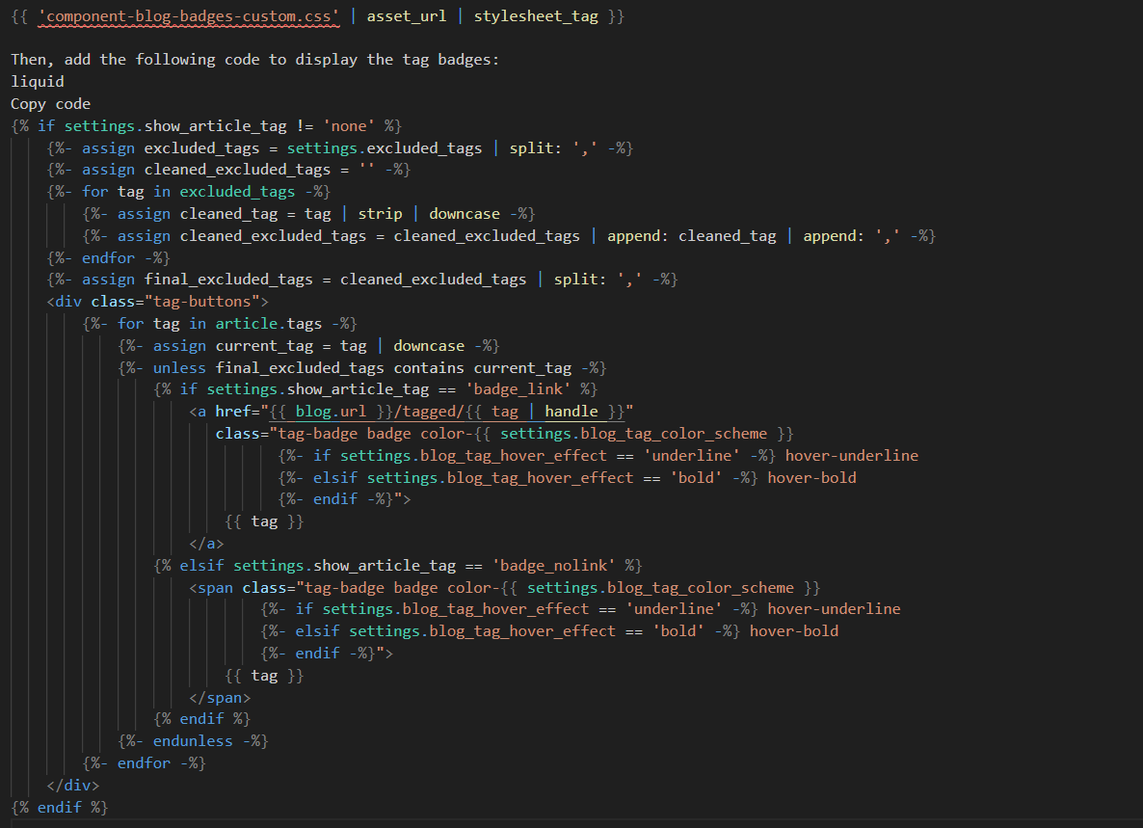1143x828 pixels.
Task: Click the asset_url filter in the first line
Action: [x=419, y=17]
